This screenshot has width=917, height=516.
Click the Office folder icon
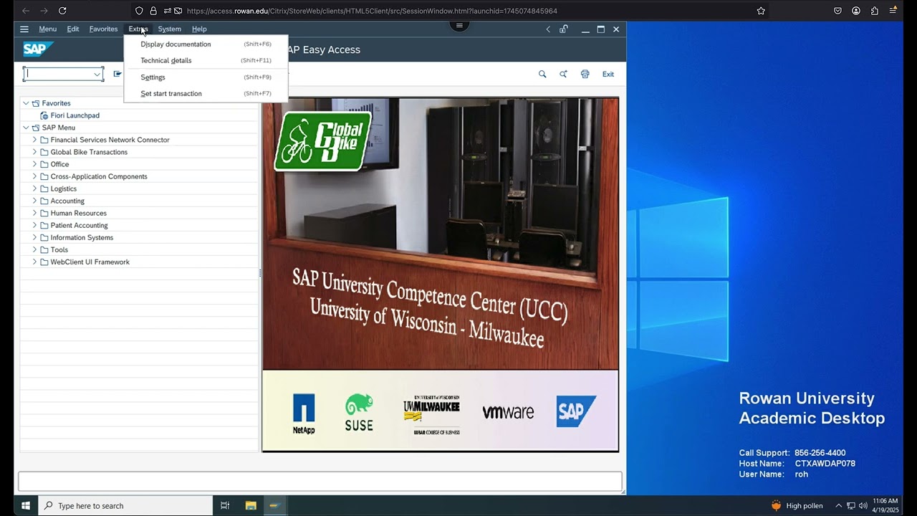(44, 164)
